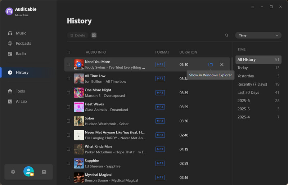
Task: Open the AI Lab icon
Action: click(10, 101)
